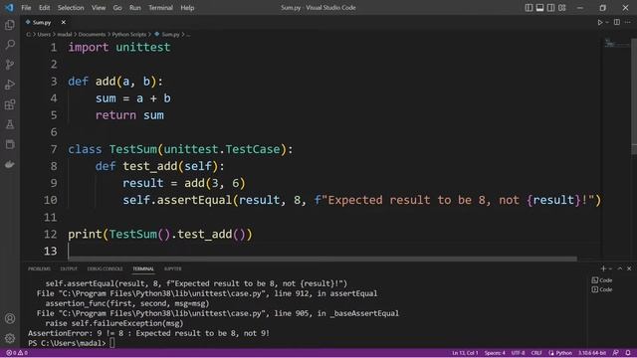The height and width of the screenshot is (358, 637).
Task: Select the Sum.py editor tab
Action: (42, 22)
